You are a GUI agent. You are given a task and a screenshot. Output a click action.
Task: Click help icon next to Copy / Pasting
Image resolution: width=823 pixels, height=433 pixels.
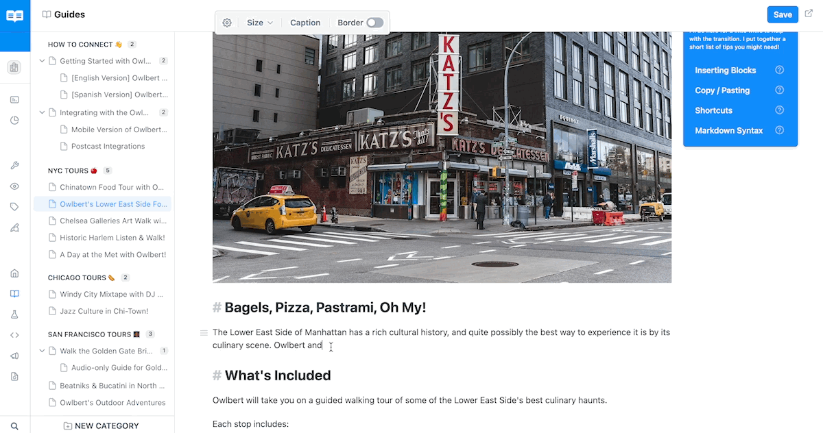779,90
